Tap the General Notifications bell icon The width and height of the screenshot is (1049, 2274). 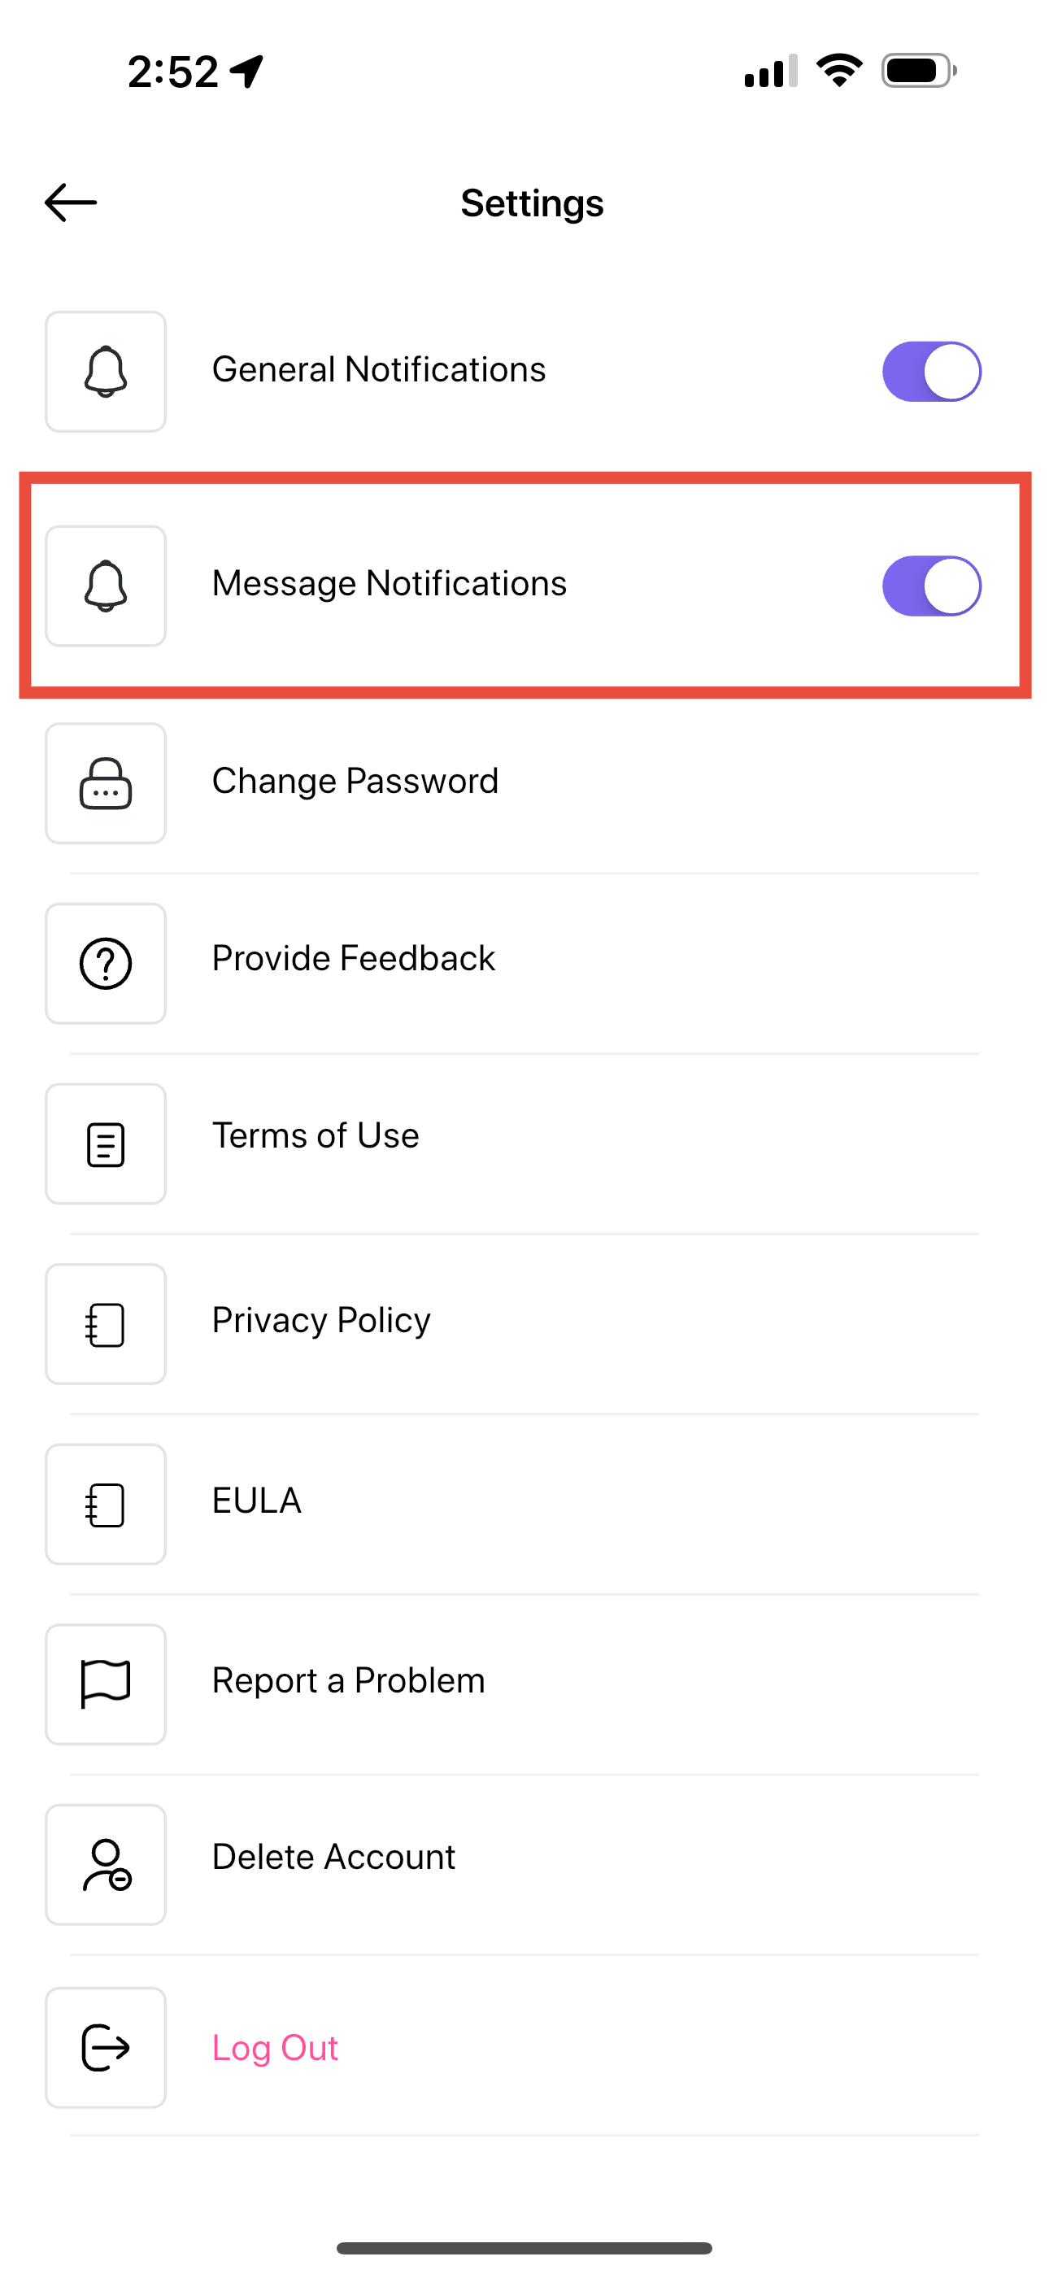106,372
